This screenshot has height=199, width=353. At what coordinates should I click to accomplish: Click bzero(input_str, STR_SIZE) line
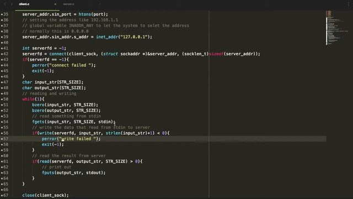pyautogui.click(x=65, y=104)
